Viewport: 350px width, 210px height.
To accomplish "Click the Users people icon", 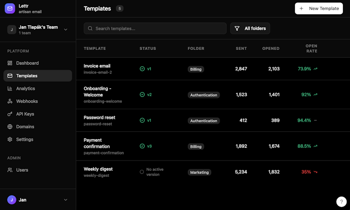I will pyautogui.click(x=10, y=170).
